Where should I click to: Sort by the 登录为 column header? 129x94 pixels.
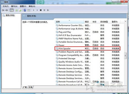(x=116, y=22)
